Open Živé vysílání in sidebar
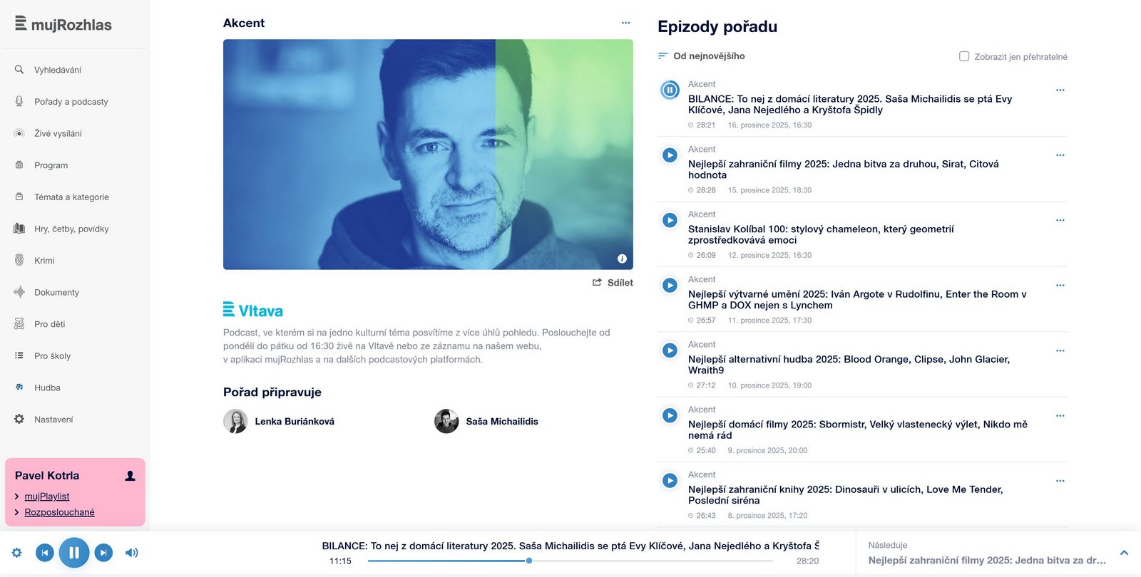 click(58, 133)
